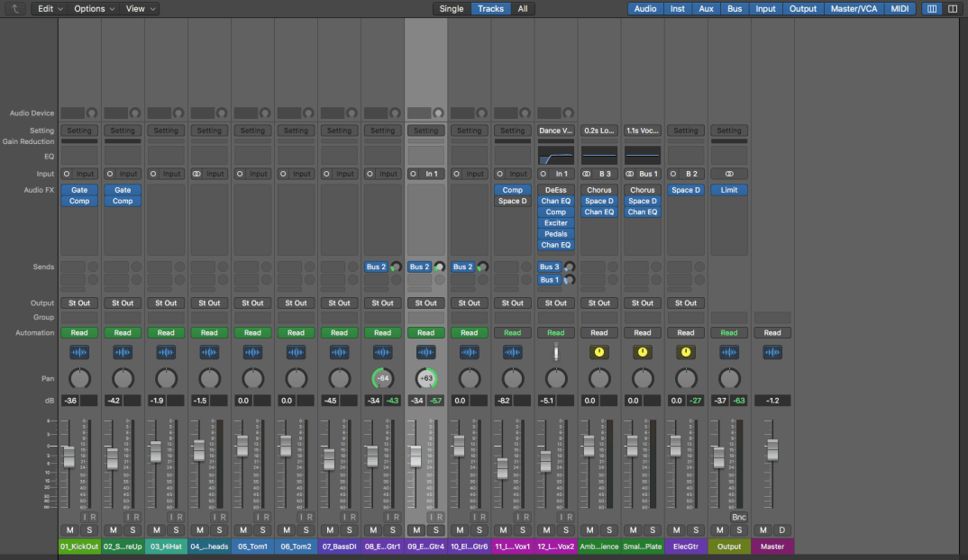This screenshot has width=968, height=560.
Task: Switch to narrow channel strips view icon
Action: tap(932, 9)
